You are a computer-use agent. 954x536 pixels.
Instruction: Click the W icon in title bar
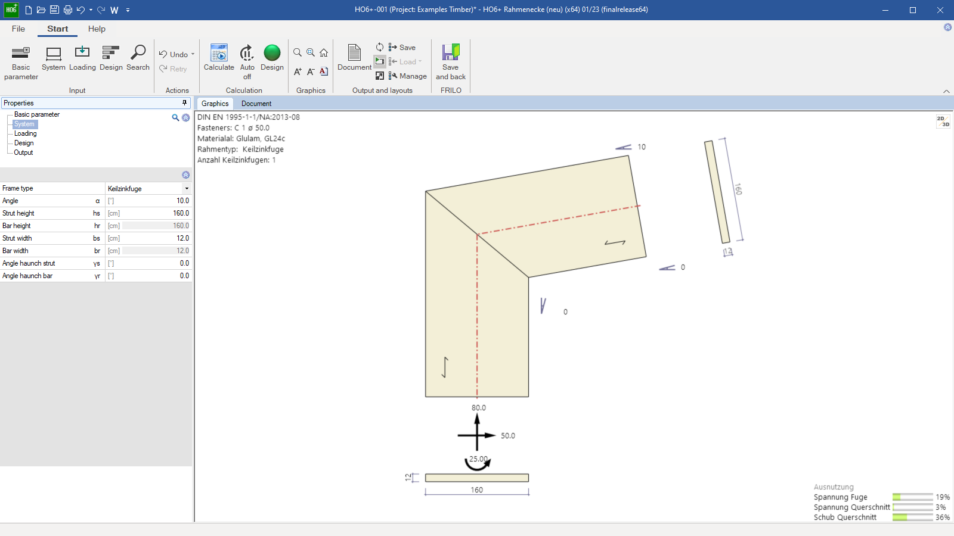coord(114,10)
